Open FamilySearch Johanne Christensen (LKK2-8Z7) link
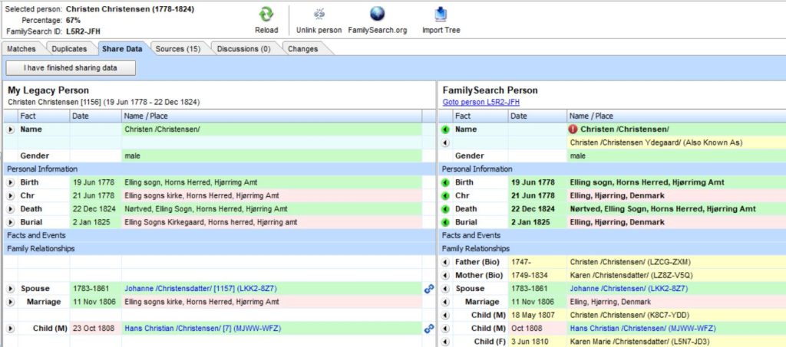The width and height of the screenshot is (786, 347). 629,289
